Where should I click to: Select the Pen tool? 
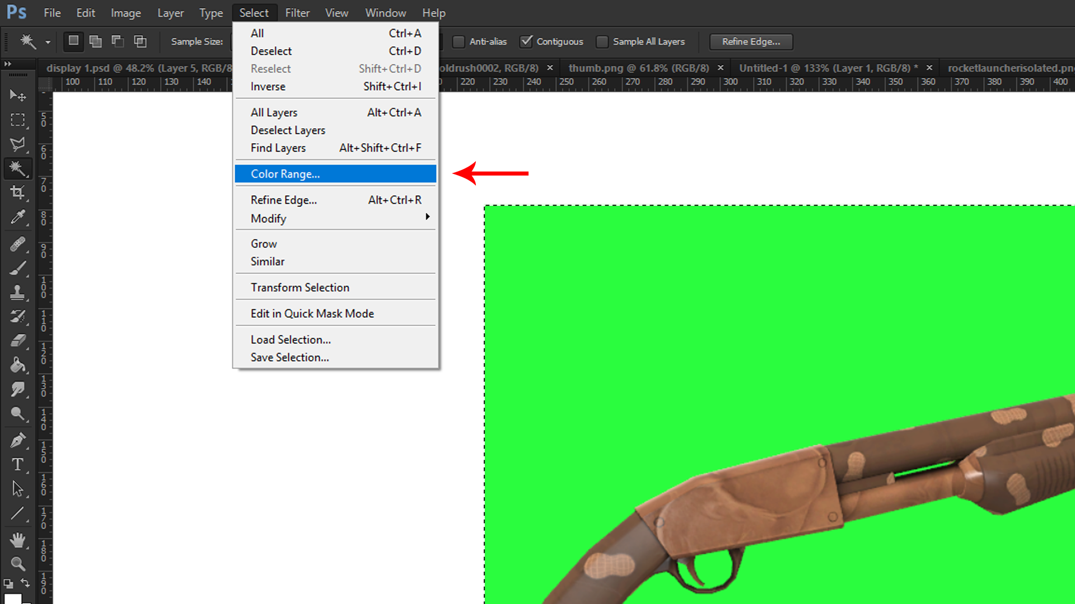18,441
